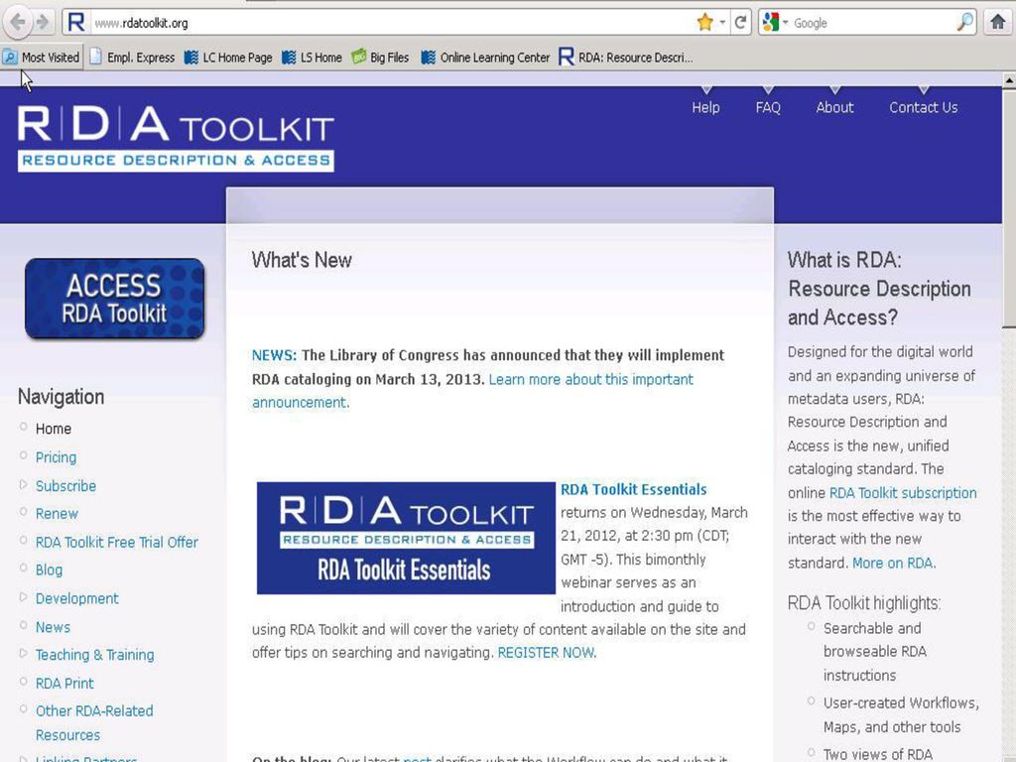Open the About menu in site header
Image resolution: width=1016 pixels, height=762 pixels.
pyautogui.click(x=834, y=107)
